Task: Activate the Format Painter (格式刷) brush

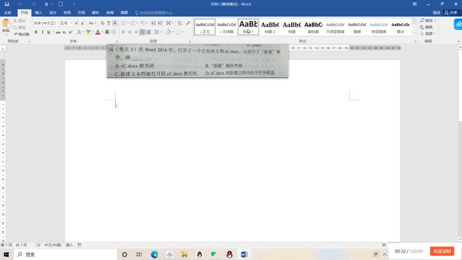Action: pos(15,34)
